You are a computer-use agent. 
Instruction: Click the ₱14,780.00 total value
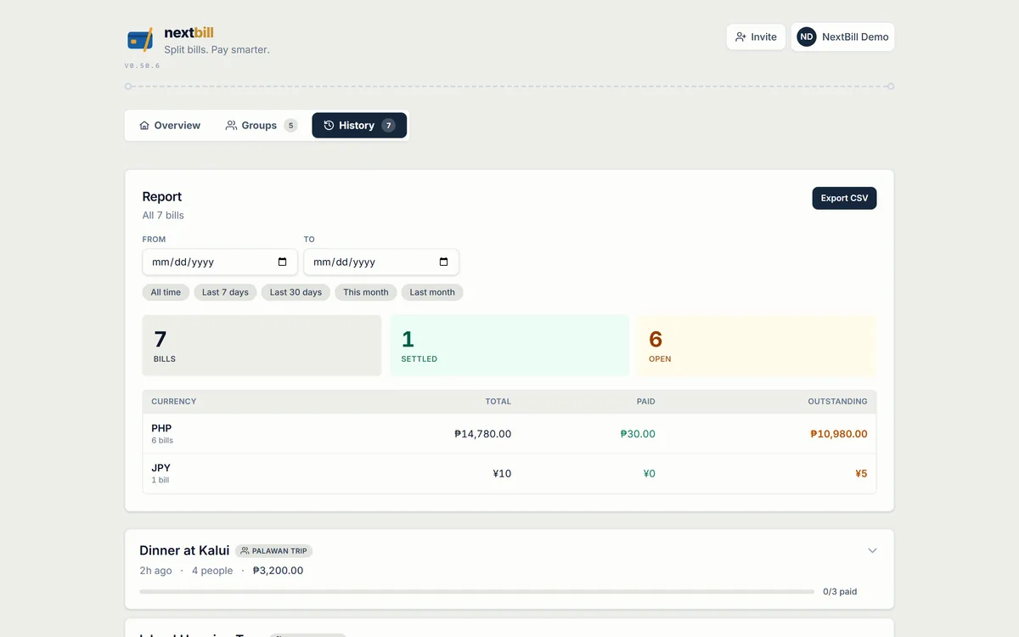pyautogui.click(x=482, y=434)
